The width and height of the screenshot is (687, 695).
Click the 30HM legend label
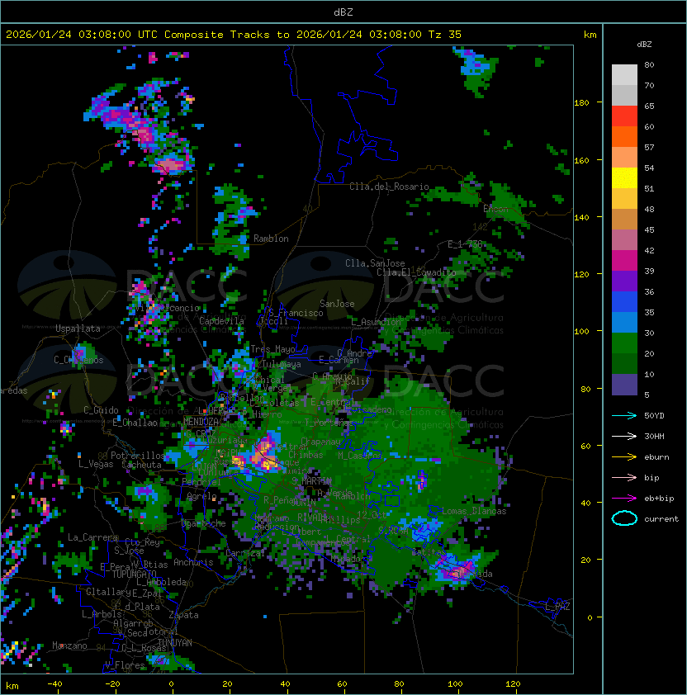coord(654,436)
